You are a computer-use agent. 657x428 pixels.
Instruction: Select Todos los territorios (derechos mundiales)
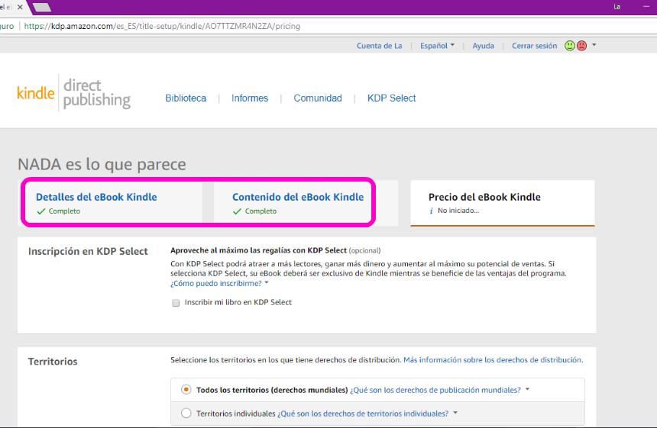pyautogui.click(x=186, y=390)
